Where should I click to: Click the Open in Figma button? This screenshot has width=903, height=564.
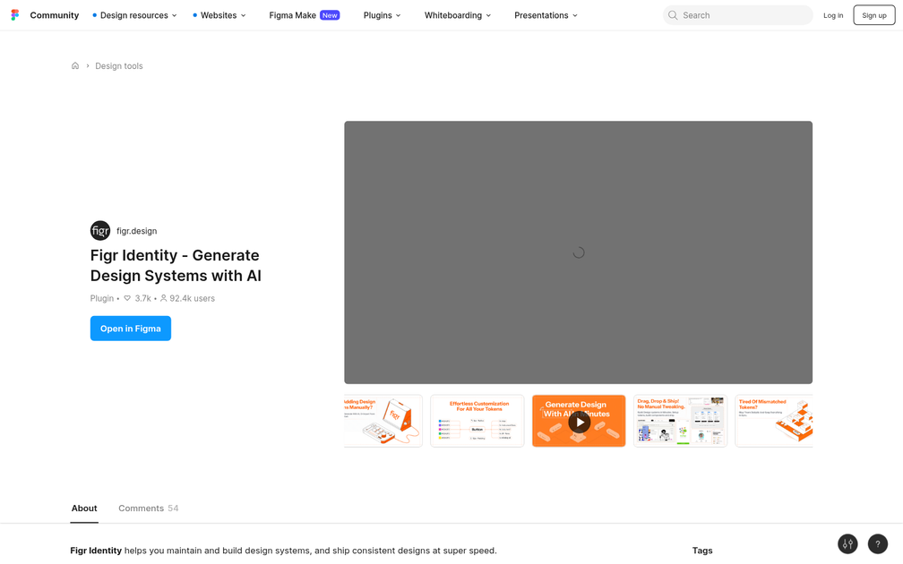coord(130,329)
